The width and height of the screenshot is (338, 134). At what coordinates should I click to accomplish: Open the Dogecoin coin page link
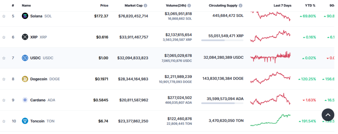pos(45,79)
